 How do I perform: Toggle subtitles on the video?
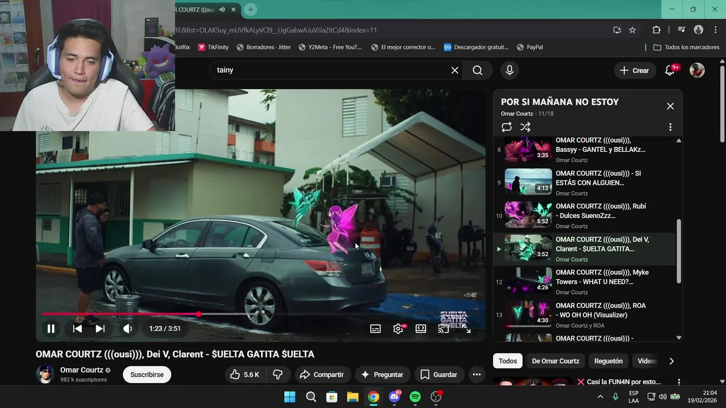coord(375,329)
